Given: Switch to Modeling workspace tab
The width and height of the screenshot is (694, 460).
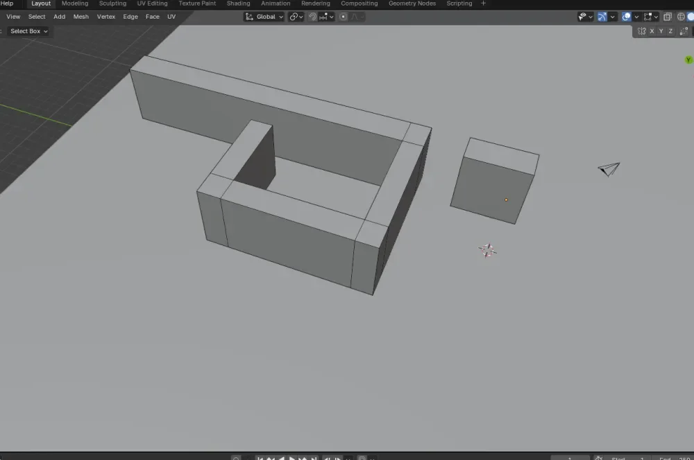Looking at the screenshot, I should (75, 3).
